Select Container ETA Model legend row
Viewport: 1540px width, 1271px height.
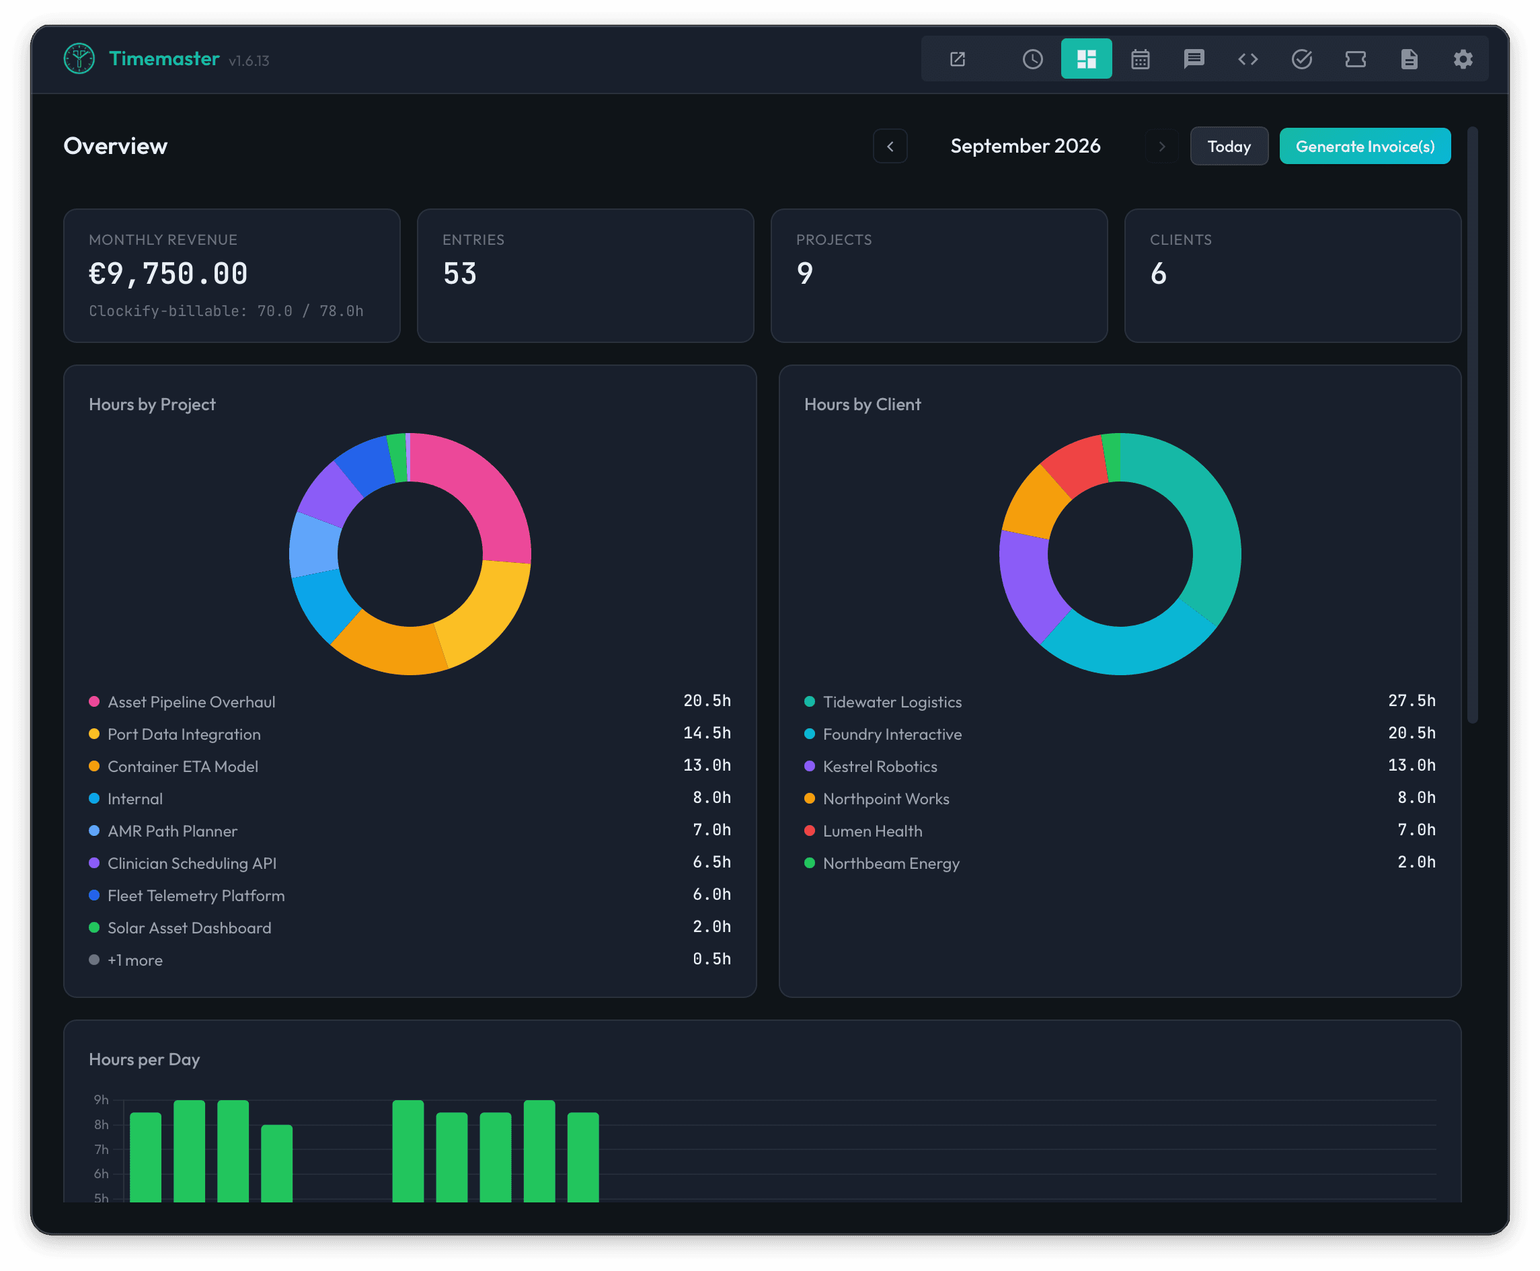[410, 766]
